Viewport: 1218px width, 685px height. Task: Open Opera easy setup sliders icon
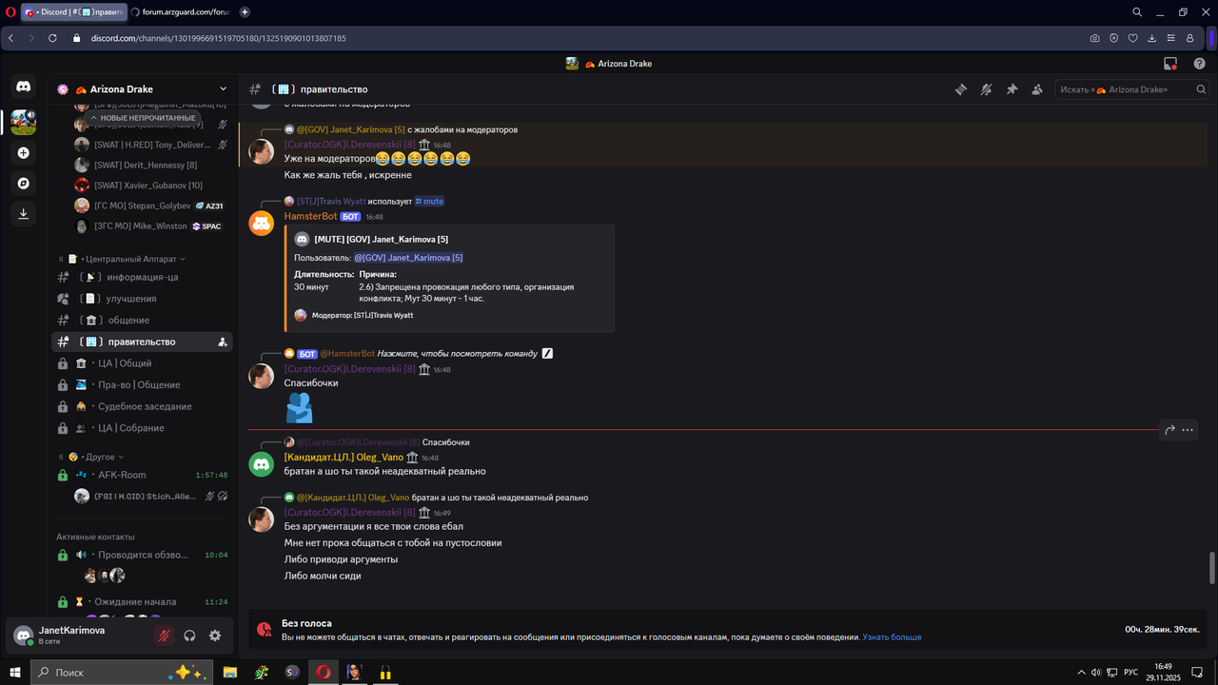1170,38
